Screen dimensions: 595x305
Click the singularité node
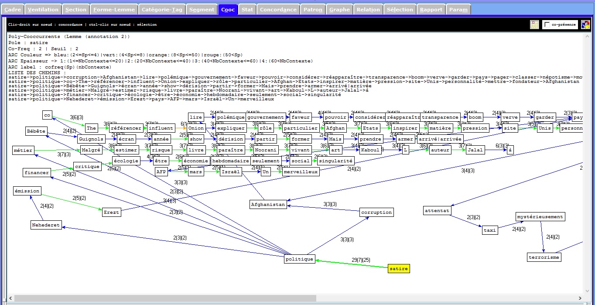coord(335,161)
